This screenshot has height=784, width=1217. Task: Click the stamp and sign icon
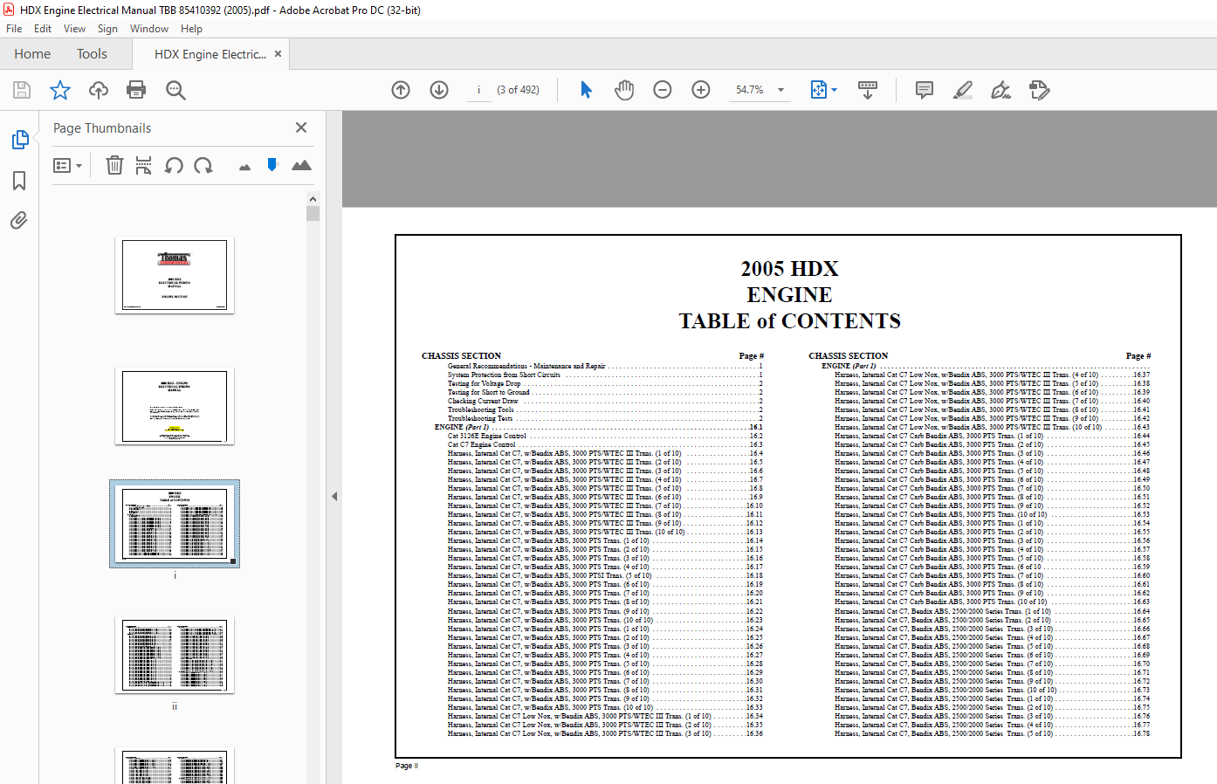[1039, 90]
